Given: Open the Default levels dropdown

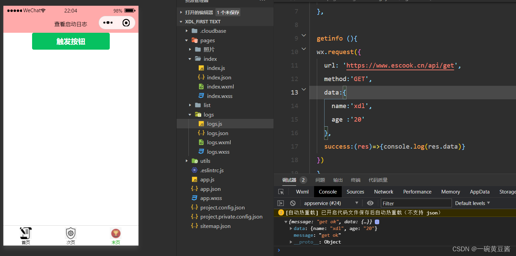Looking at the screenshot, I should tap(472, 203).
